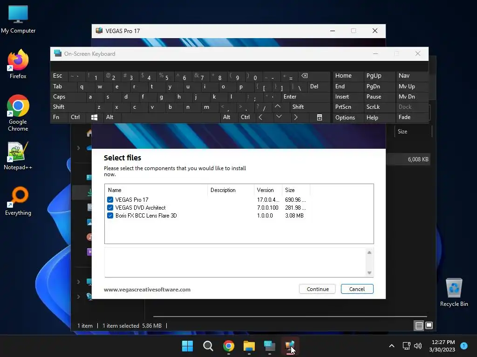Image resolution: width=477 pixels, height=357 pixels.
Task: Open www.vegascreativesoftware.com link
Action: point(147,290)
